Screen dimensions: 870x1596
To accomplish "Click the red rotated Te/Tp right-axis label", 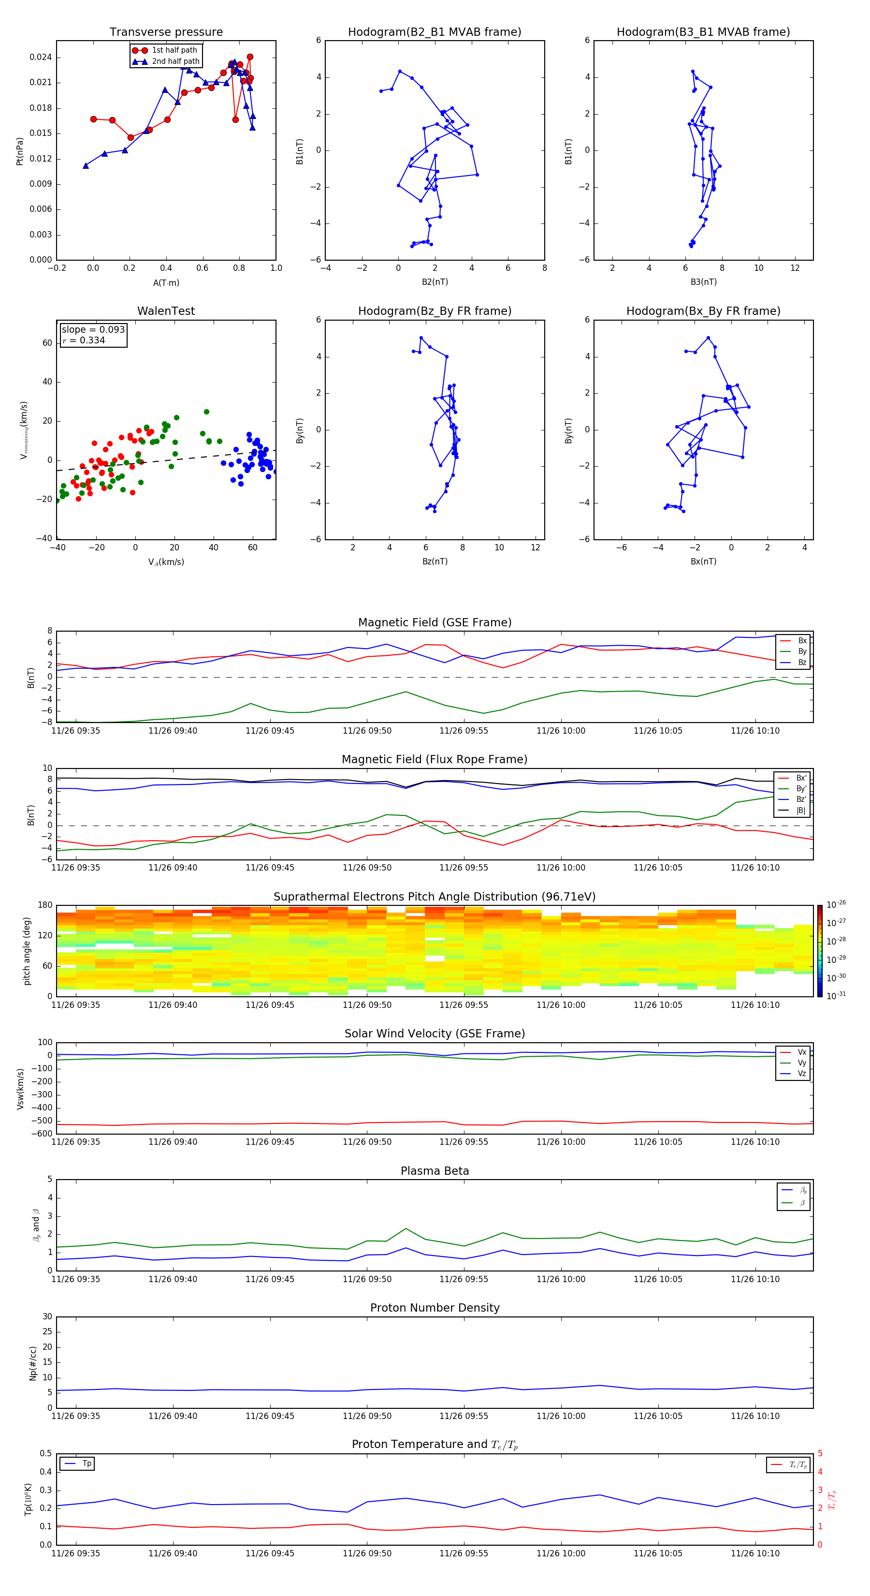I will [832, 1500].
